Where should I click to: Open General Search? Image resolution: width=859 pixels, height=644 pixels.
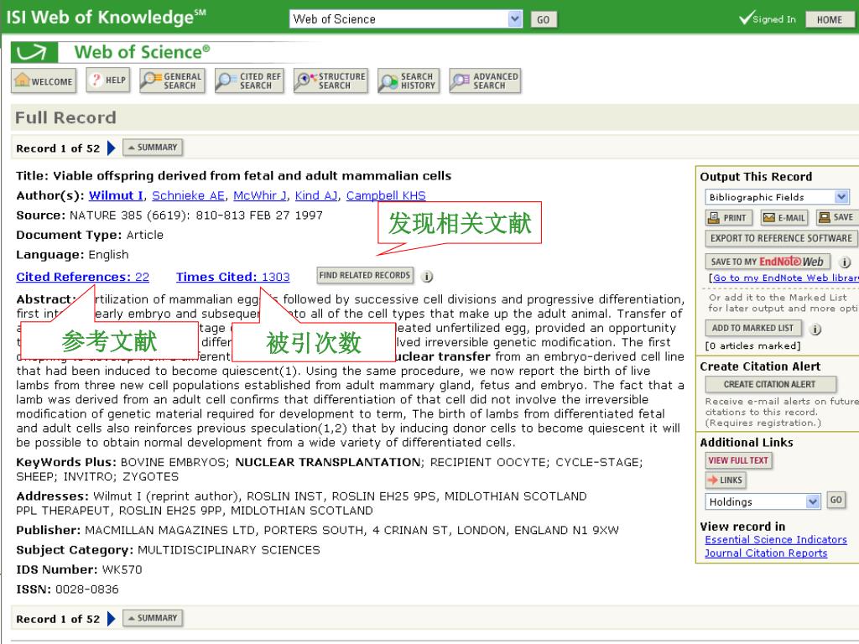point(172,81)
